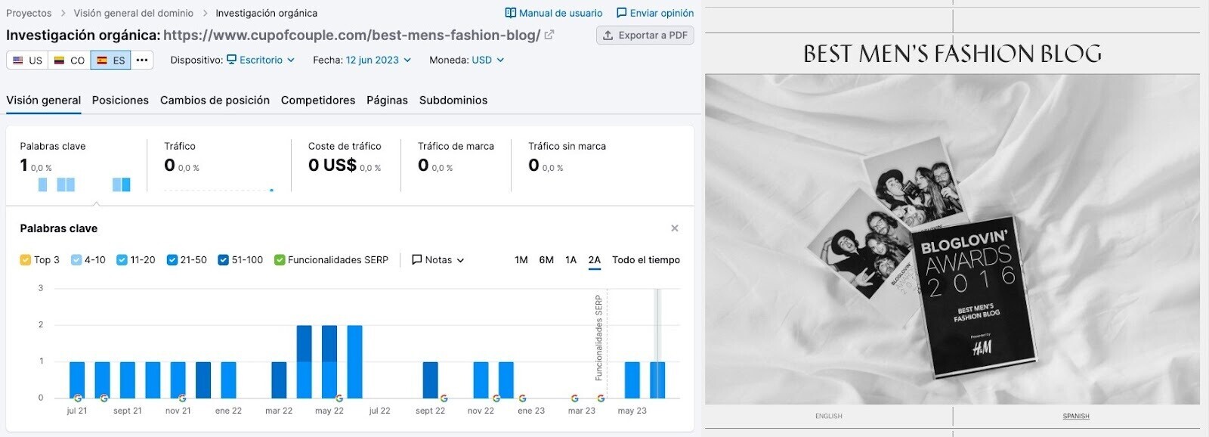Open Competidores tab
This screenshot has height=437, width=1209.
tap(318, 100)
